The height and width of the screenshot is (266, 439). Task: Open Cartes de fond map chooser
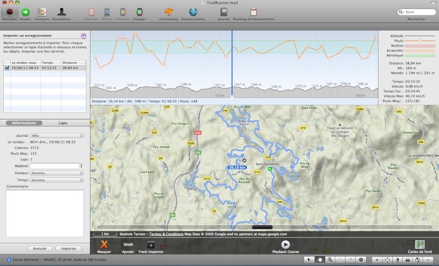tap(420, 247)
